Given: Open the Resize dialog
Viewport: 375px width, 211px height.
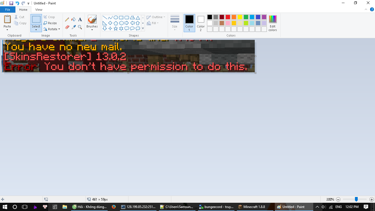Looking at the screenshot, I should 50,23.
